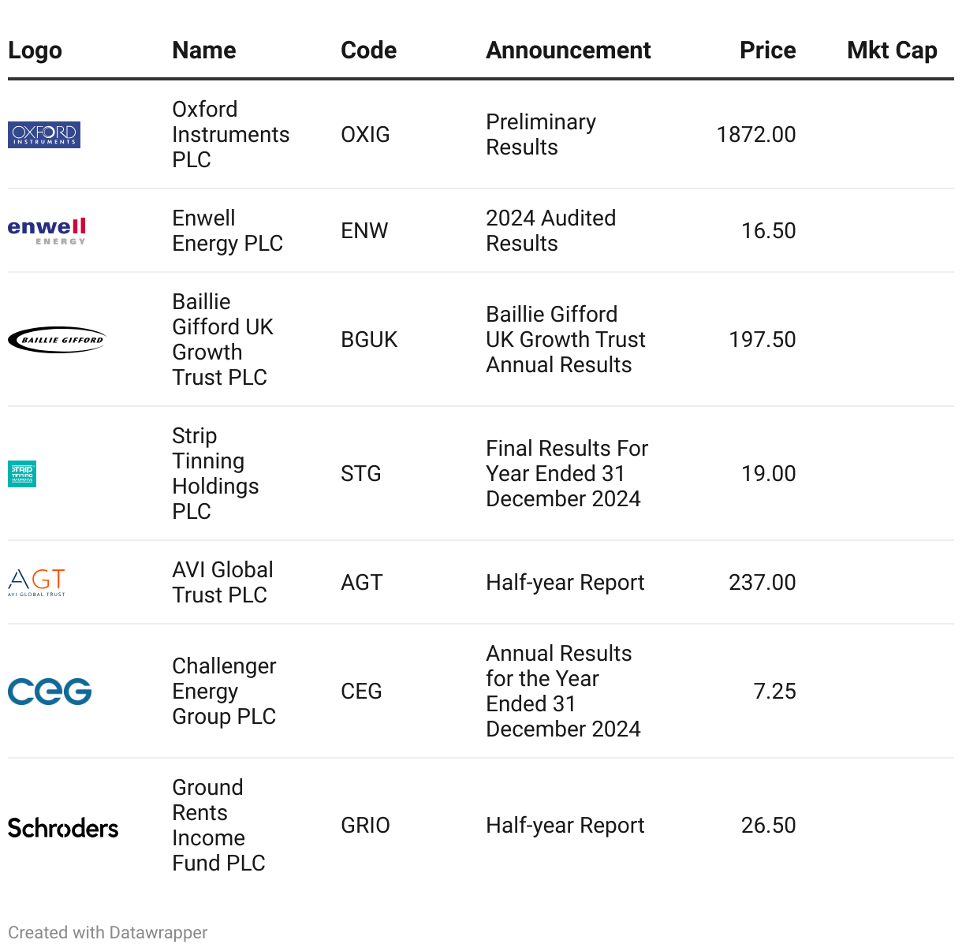
Task: Click the Code column header
Action: click(x=368, y=50)
